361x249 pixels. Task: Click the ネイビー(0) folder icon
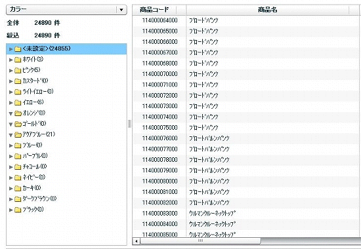pos(18,178)
